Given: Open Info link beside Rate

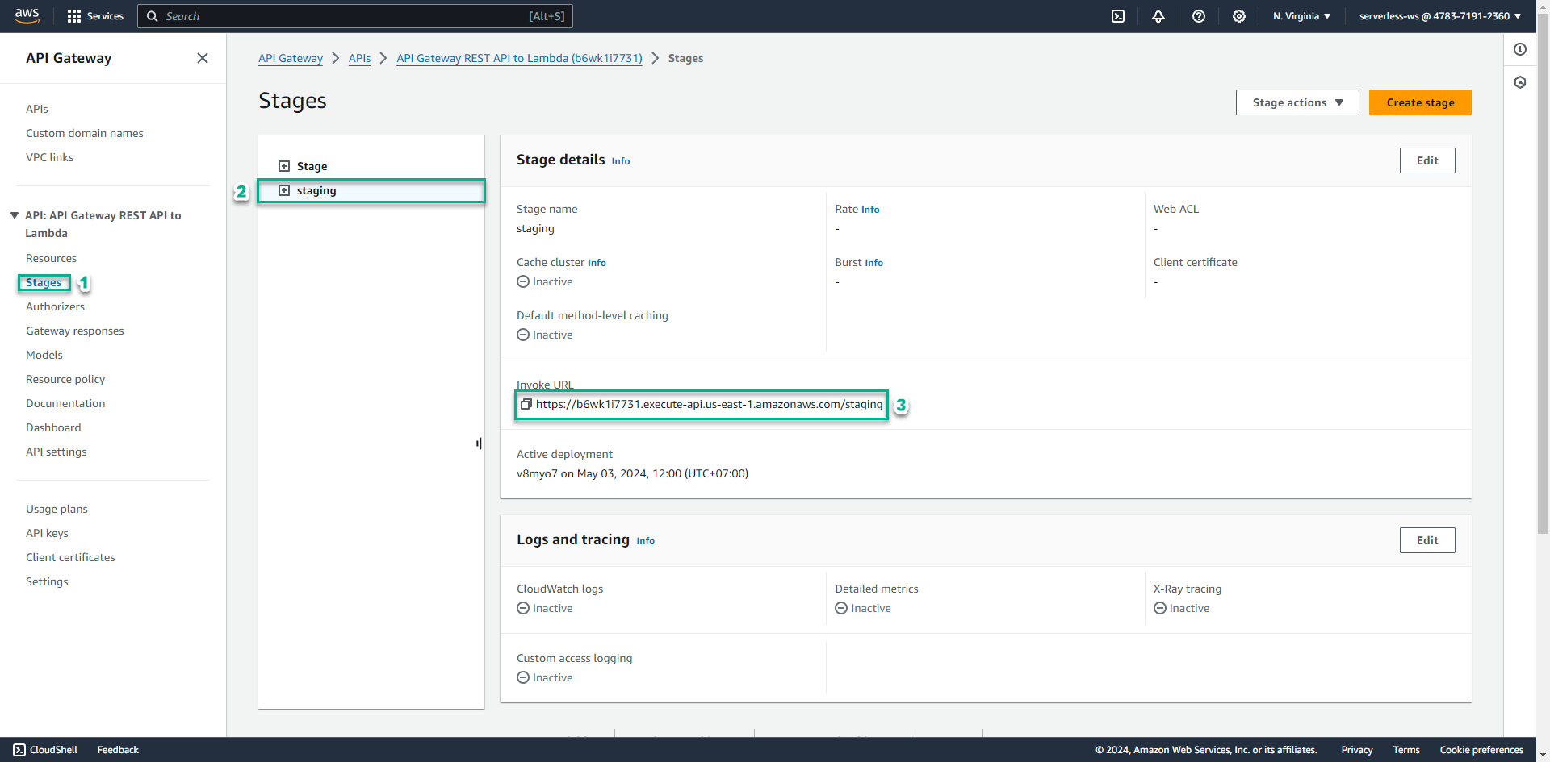Looking at the screenshot, I should coord(870,210).
